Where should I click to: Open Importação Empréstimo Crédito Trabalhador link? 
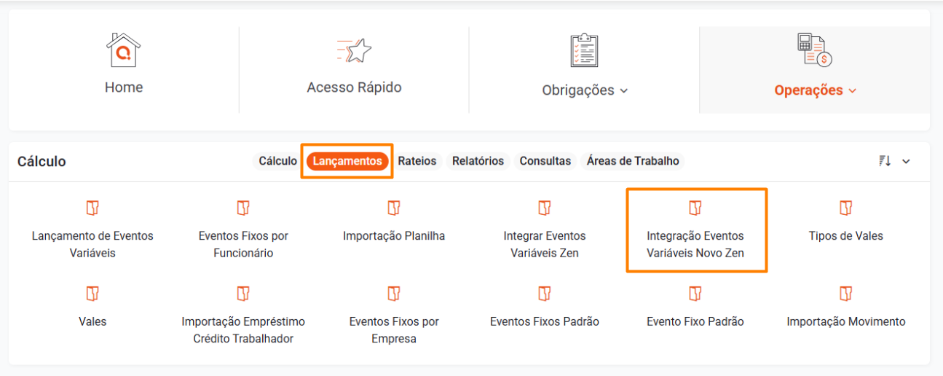243,329
